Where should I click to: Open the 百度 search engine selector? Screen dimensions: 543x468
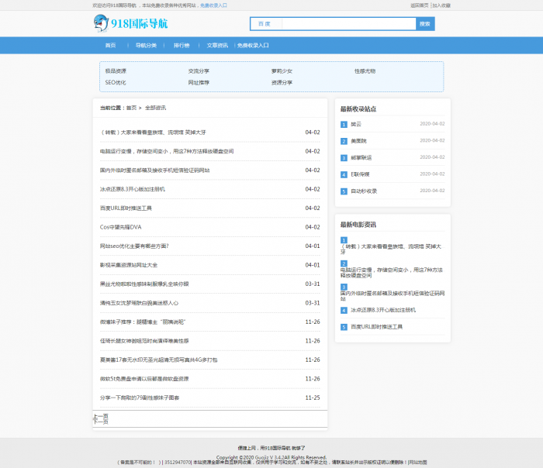265,24
